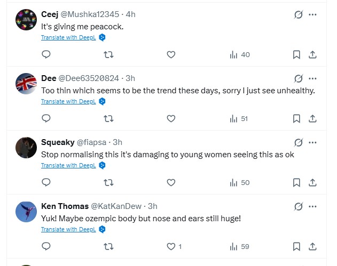Translate Ceej's tweet with DeepL
This screenshot has width=337, height=266.
pyautogui.click(x=68, y=37)
